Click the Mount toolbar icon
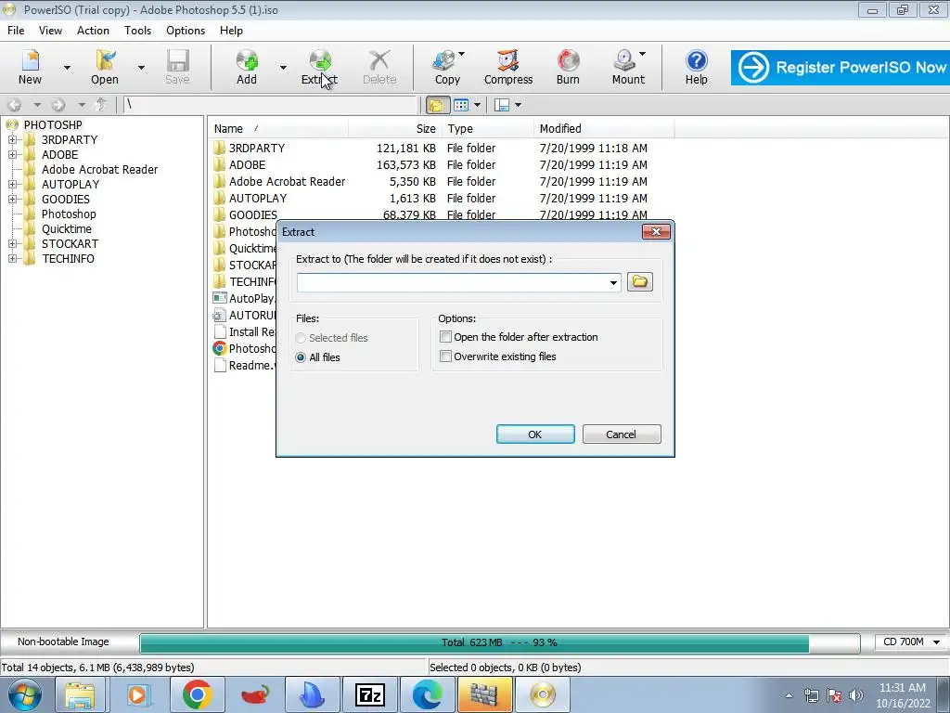Screen dimensions: 950x713 (x=628, y=67)
